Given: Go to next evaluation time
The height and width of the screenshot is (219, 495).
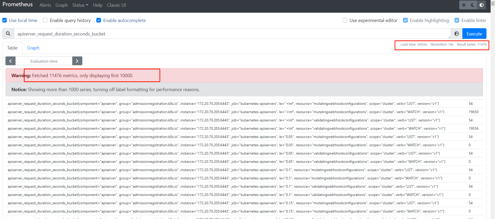Looking at the screenshot, I should [x=77, y=61].
